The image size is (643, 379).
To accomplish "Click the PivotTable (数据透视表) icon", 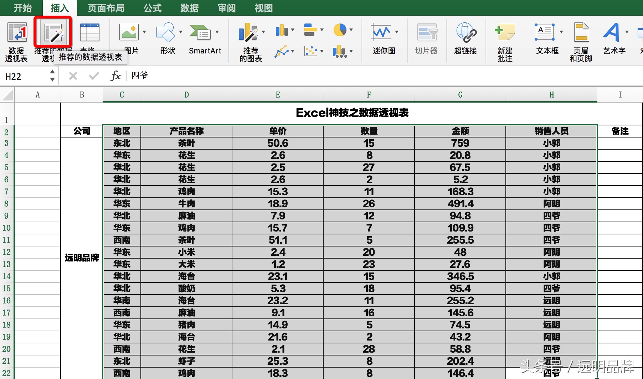I will tap(17, 33).
